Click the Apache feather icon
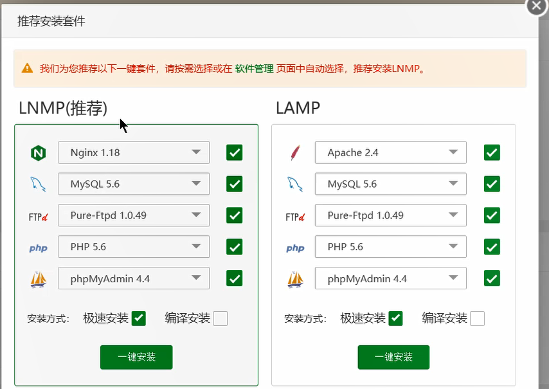Image resolution: width=549 pixels, height=389 pixels. 295,152
